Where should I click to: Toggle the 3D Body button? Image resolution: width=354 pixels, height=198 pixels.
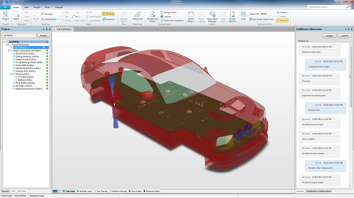pos(108,14)
